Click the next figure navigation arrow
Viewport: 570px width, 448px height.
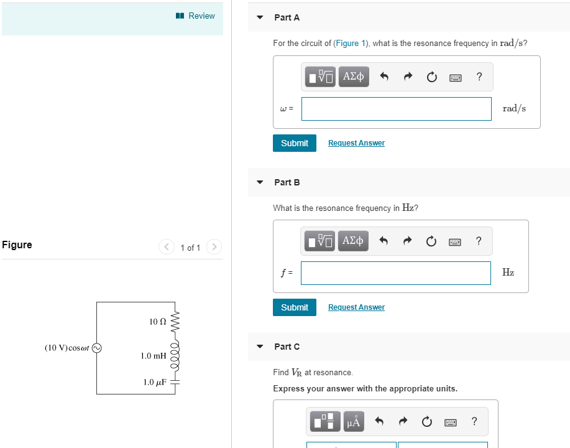click(x=214, y=246)
